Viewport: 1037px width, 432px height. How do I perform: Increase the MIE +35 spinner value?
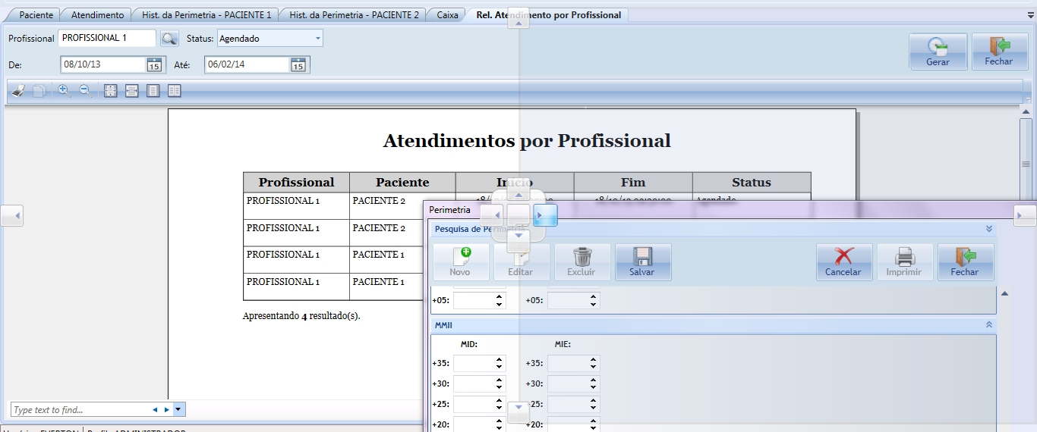pyautogui.click(x=594, y=359)
